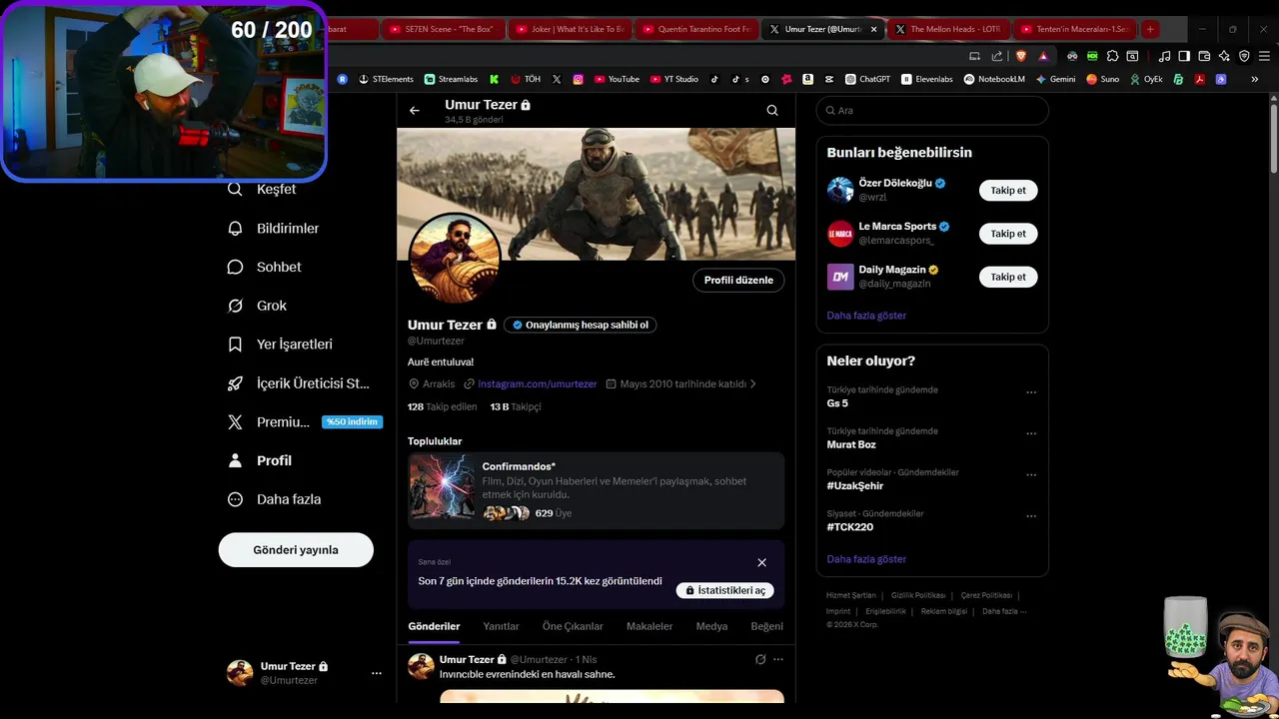Expand the join date chevron after Mayıs 2010
1279x719 pixels.
coord(753,383)
